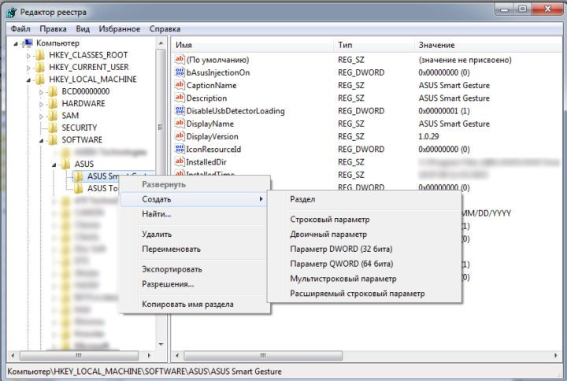Click DWORD icon of IconResourceId value
The height and width of the screenshot is (381, 567).
(180, 149)
